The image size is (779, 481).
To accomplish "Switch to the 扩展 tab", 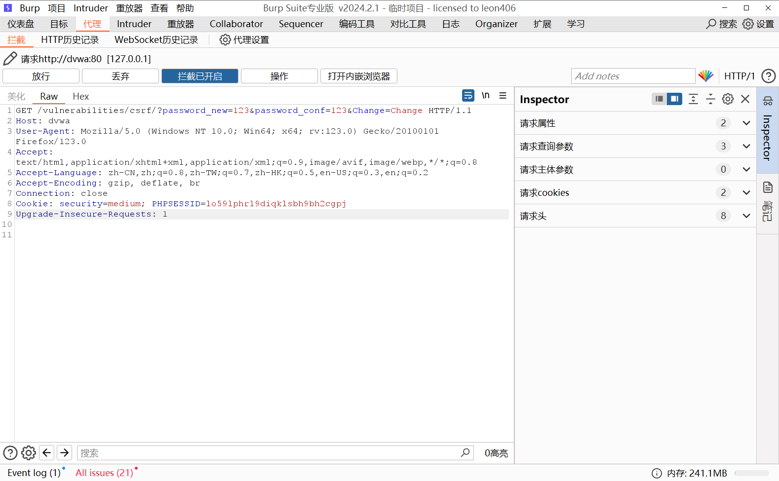I will tap(543, 24).
